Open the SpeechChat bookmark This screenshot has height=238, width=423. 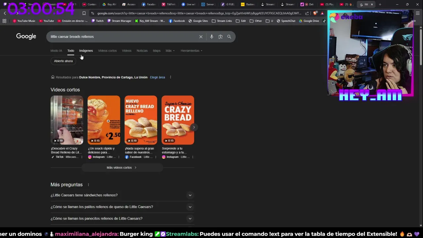click(x=286, y=21)
